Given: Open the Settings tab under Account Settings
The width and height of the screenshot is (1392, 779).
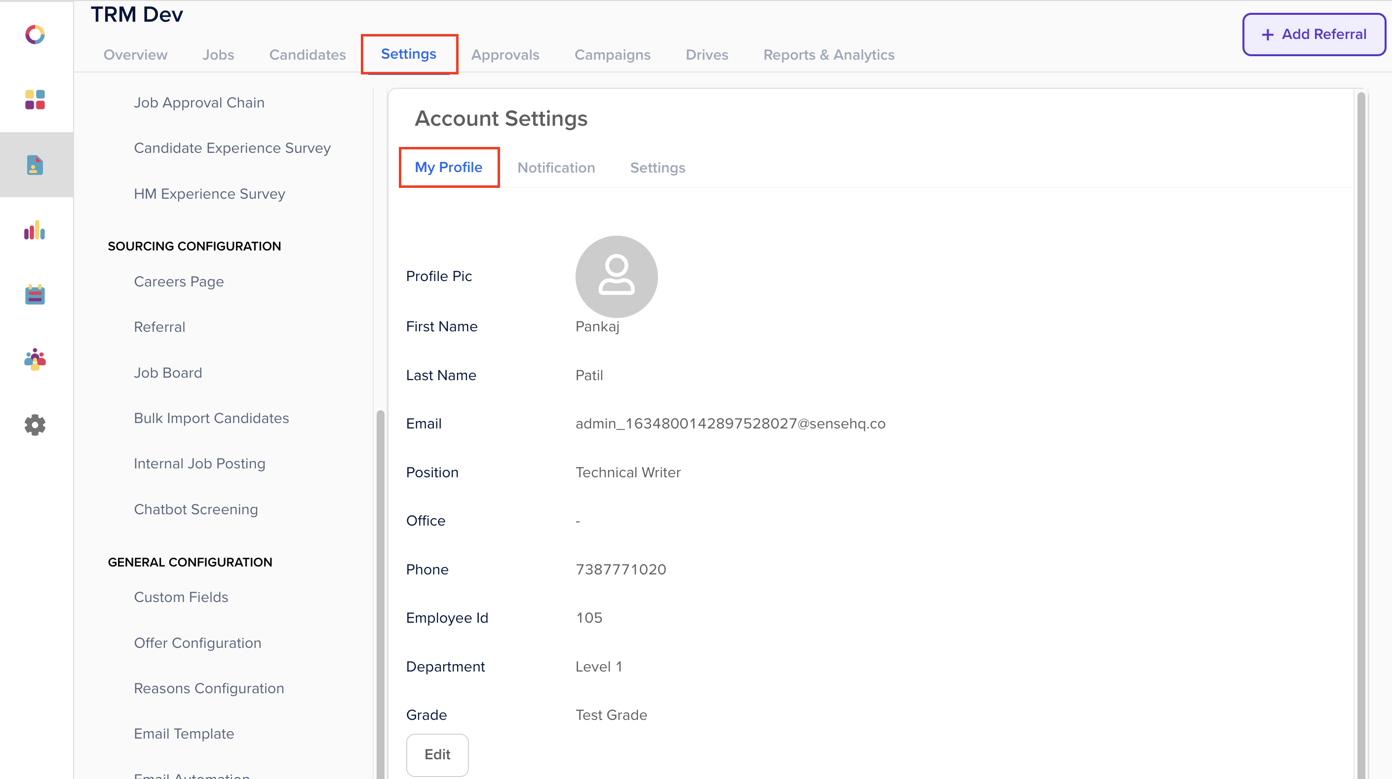Looking at the screenshot, I should 657,168.
